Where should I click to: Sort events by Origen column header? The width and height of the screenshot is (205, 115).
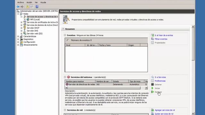click(134, 45)
